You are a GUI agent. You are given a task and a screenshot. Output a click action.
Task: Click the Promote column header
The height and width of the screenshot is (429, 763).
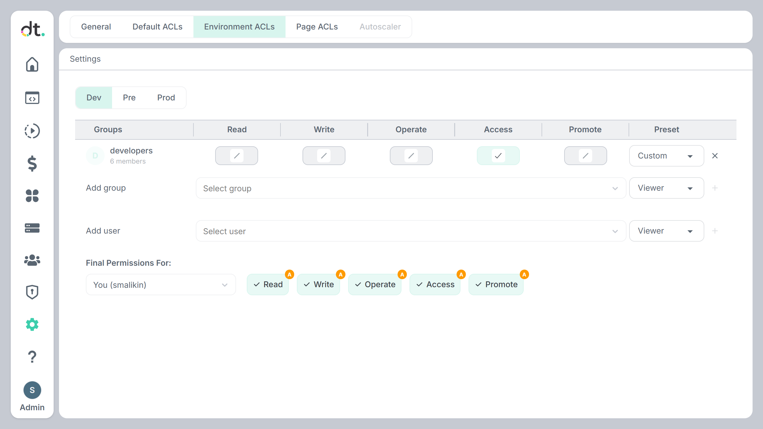pyautogui.click(x=585, y=130)
